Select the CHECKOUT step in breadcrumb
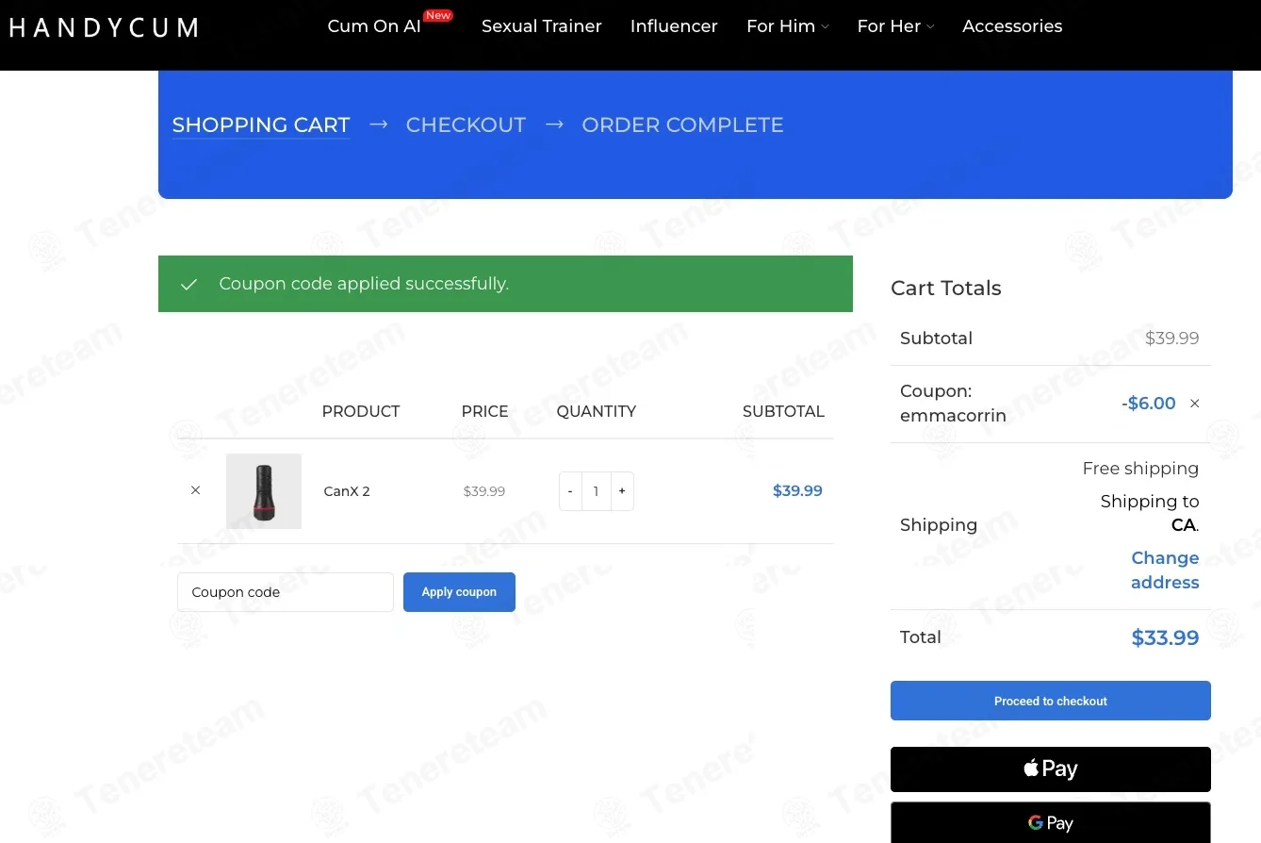This screenshot has width=1261, height=843. tap(466, 124)
